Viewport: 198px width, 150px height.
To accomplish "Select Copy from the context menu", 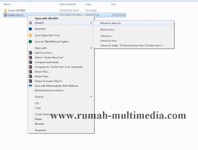I will 38,108.
